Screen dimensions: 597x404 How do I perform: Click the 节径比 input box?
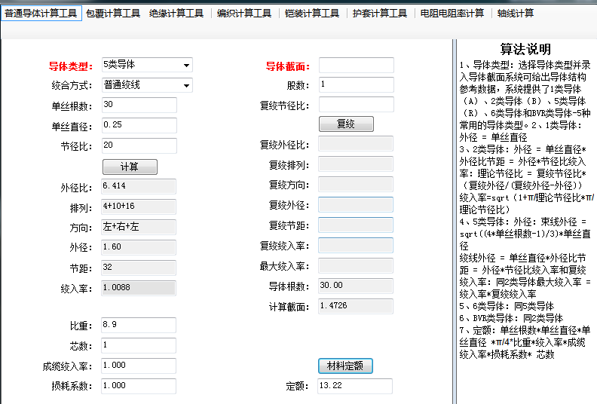(139, 145)
